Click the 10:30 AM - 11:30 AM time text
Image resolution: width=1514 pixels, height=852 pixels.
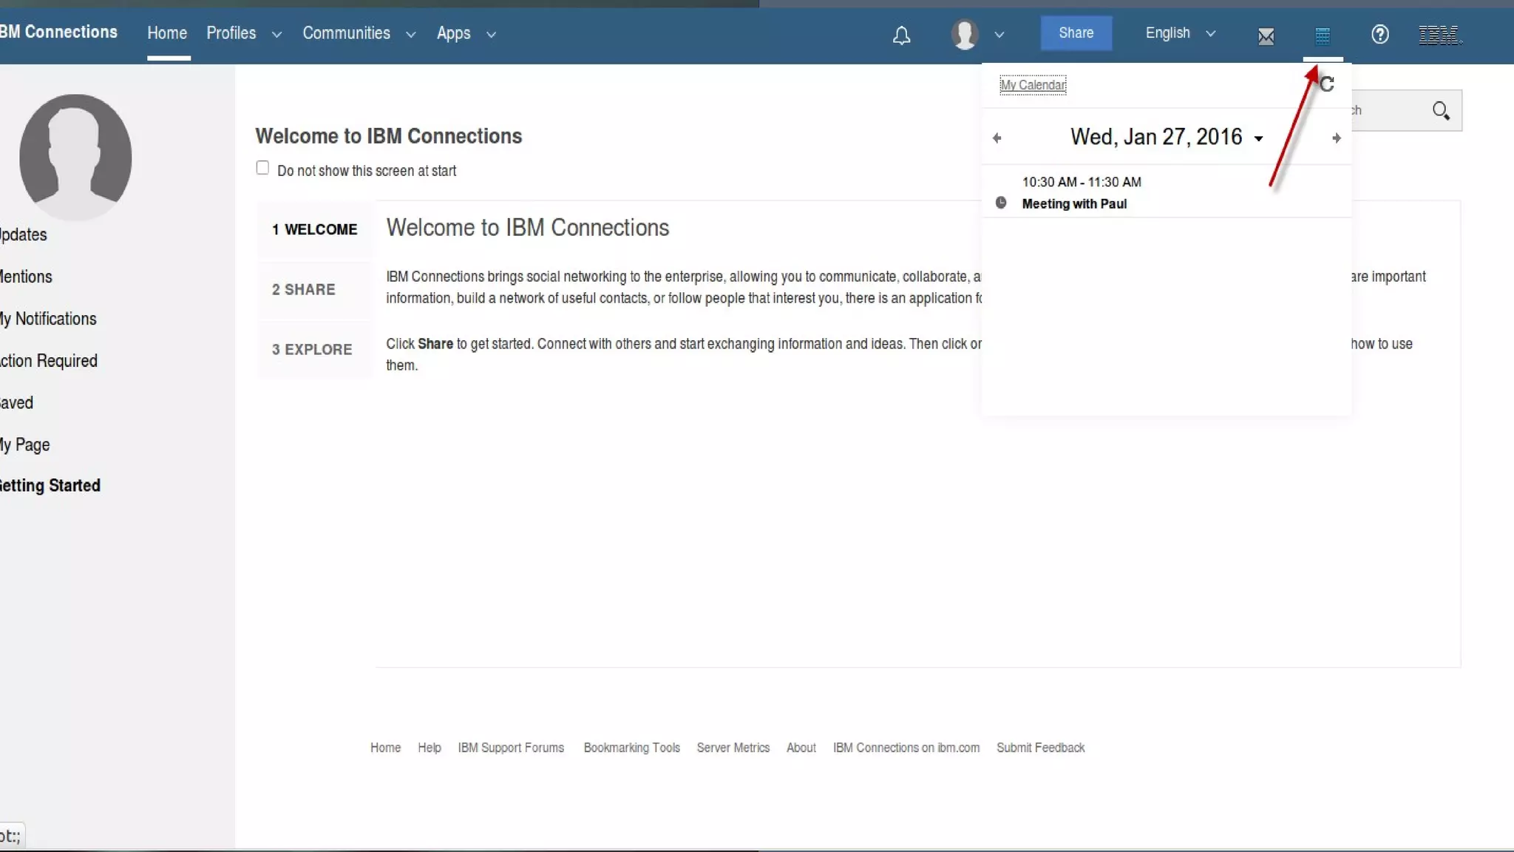1082,182
